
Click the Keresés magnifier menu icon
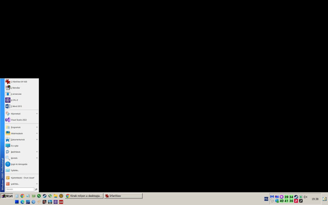tap(8, 158)
